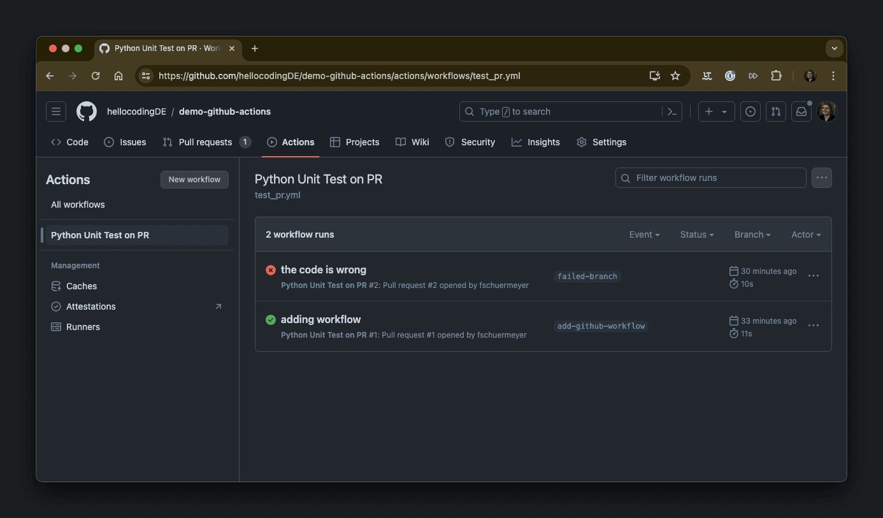The width and height of the screenshot is (883, 518).
Task: Open the failed run 'the code is wrong'
Action: click(323, 270)
